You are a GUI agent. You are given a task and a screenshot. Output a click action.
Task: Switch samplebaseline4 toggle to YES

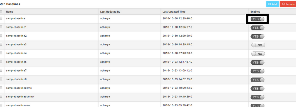click(258, 54)
